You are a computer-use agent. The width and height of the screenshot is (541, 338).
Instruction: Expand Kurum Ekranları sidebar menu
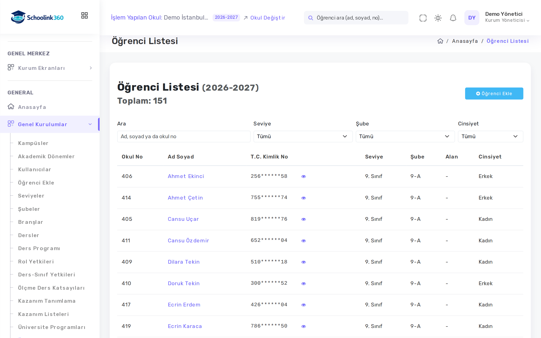(50, 68)
